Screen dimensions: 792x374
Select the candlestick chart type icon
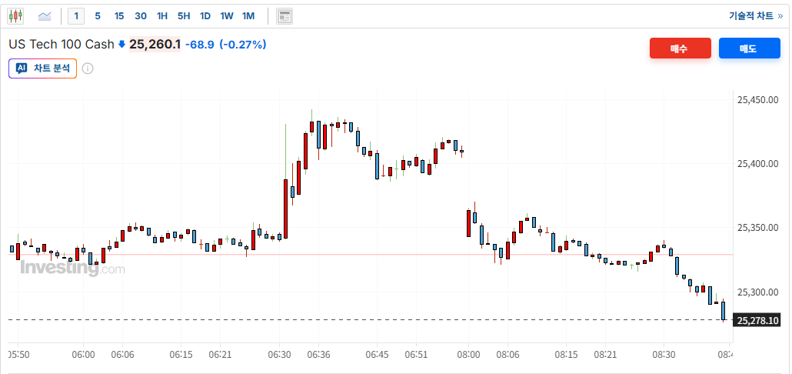15,15
